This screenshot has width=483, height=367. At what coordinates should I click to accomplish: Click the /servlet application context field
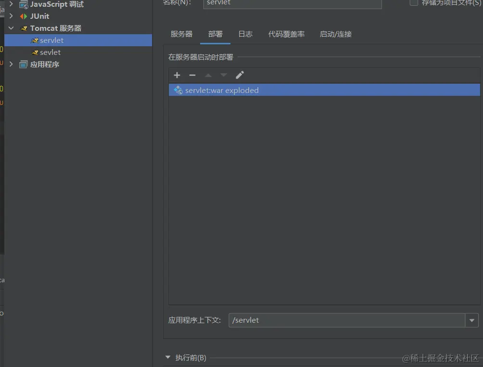pyautogui.click(x=347, y=320)
